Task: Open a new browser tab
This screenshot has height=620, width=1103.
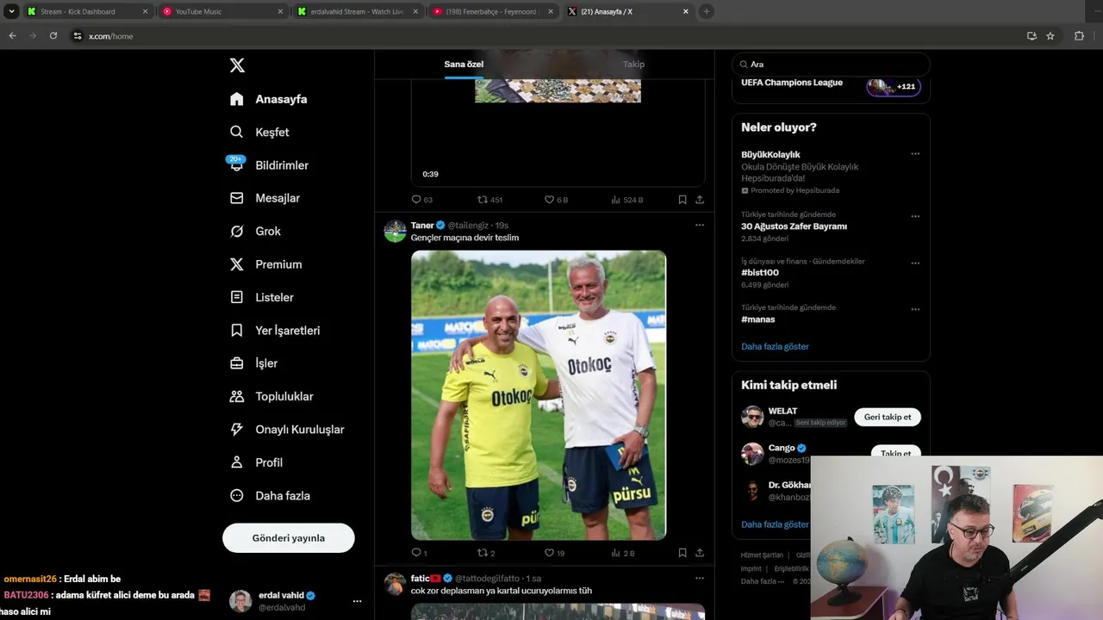Action: pyautogui.click(x=707, y=11)
